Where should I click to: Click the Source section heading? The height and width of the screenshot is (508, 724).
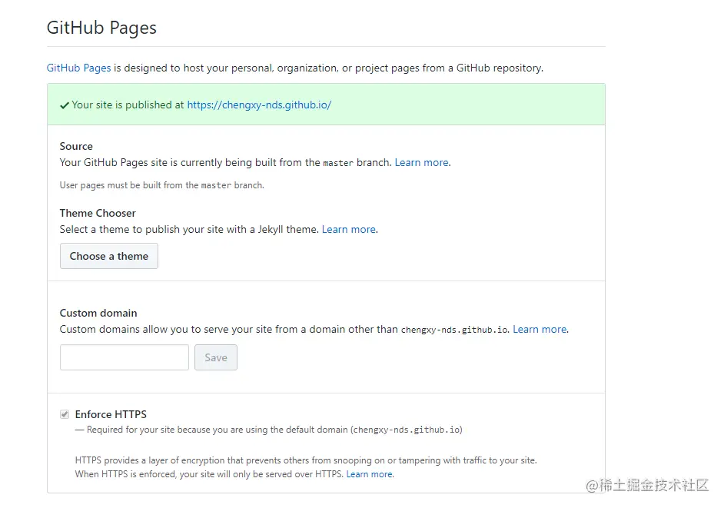[x=76, y=146]
